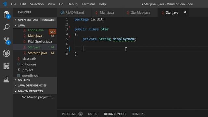This screenshot has width=208, height=117.
Task: Click the icon beside .project
Action: pyautogui.click(x=19, y=70)
